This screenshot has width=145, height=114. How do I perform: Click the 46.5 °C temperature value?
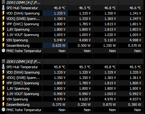pos(85,8)
